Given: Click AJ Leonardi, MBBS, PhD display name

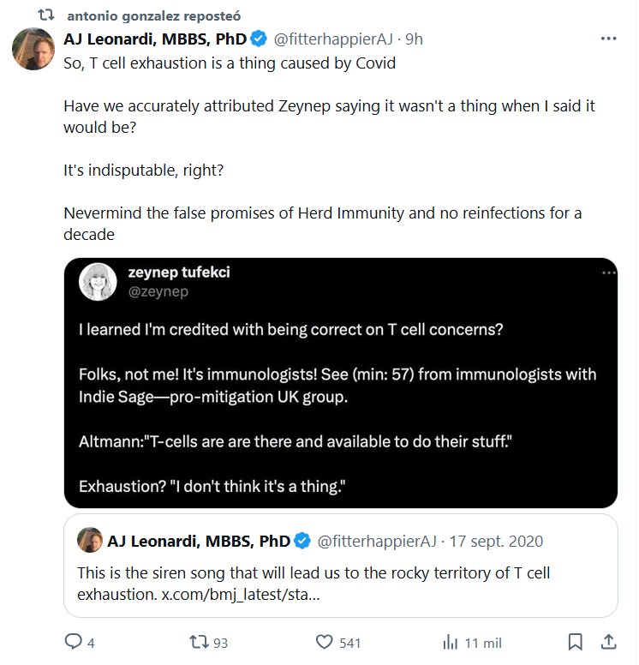Looking at the screenshot, I should (x=156, y=39).
